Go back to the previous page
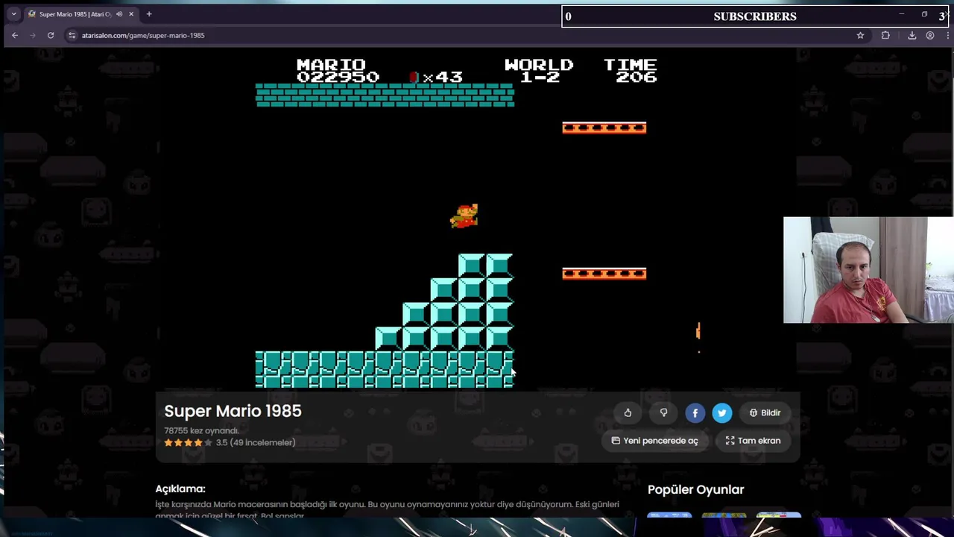954x537 pixels. coord(15,35)
